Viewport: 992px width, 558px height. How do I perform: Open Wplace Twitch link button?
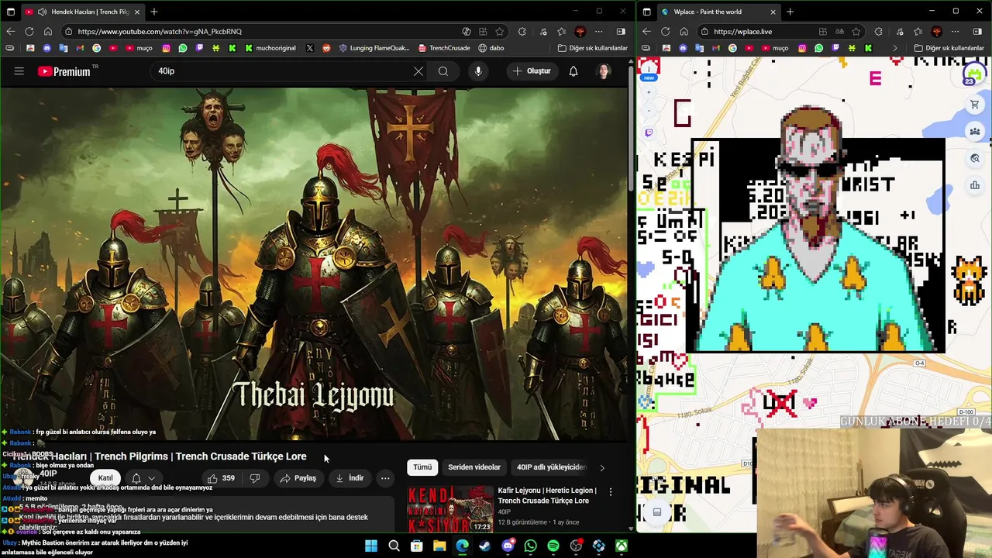(x=649, y=133)
